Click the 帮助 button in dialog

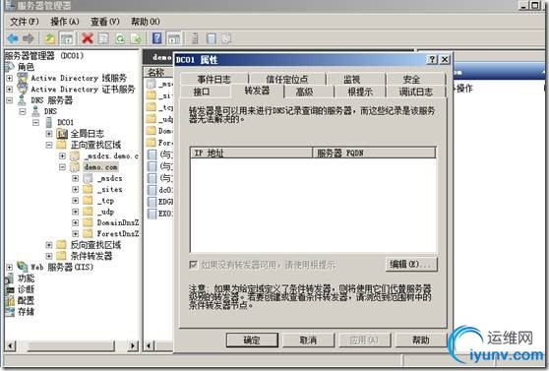coord(421,340)
